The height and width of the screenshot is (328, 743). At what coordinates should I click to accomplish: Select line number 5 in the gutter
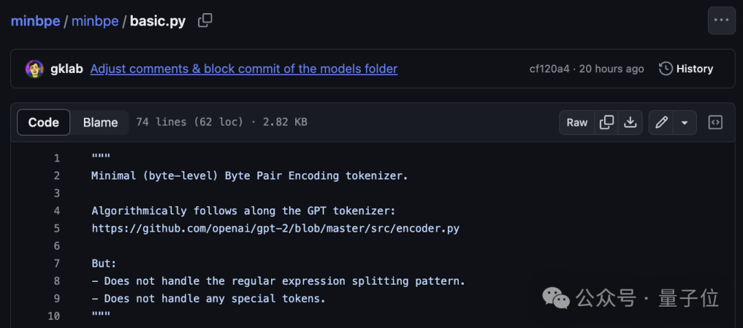click(56, 228)
